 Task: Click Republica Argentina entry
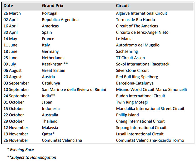coord(60,20)
